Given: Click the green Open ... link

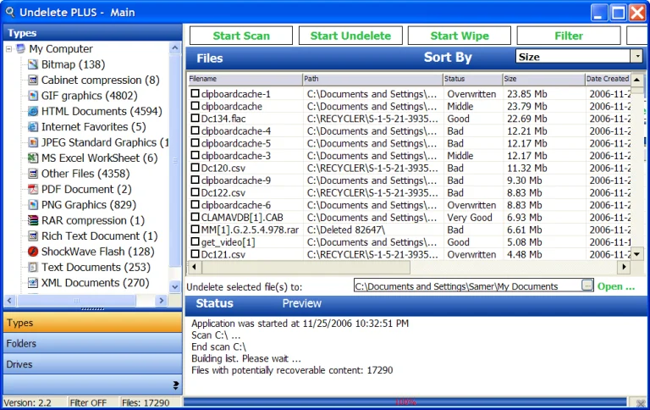Looking at the screenshot, I should 616,286.
